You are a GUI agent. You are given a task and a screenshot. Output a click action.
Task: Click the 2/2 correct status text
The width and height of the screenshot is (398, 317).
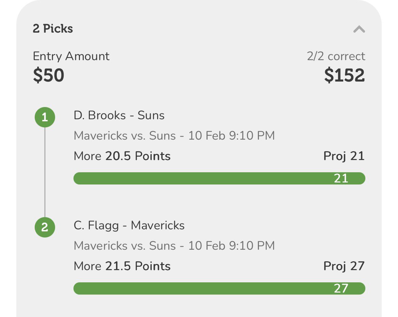point(336,56)
